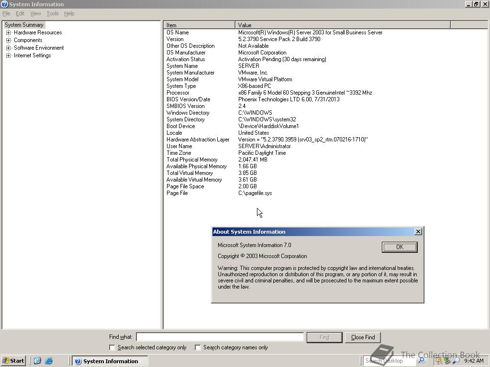Click the Find what input field
The height and width of the screenshot is (367, 490).
[220, 337]
